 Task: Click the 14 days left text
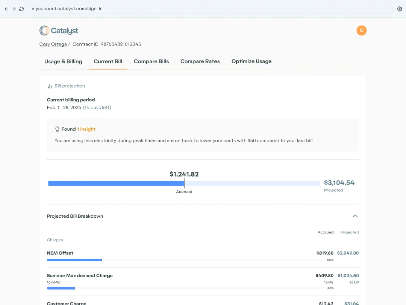pyautogui.click(x=97, y=107)
